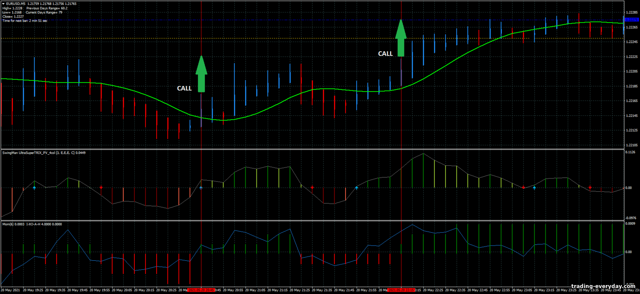The image size is (640, 294).
Task: Click the second red-highlighted time label on time axis
Action: click(x=401, y=290)
